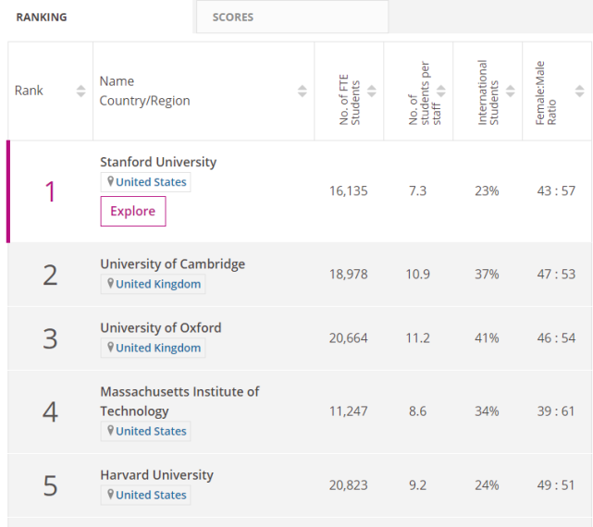Sort by Female:Male Ratio arrows
Viewport: 593px width, 527px height.
click(579, 91)
